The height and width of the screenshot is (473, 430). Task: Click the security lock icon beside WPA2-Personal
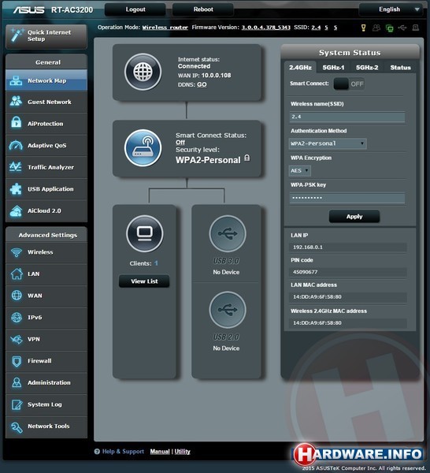247,158
